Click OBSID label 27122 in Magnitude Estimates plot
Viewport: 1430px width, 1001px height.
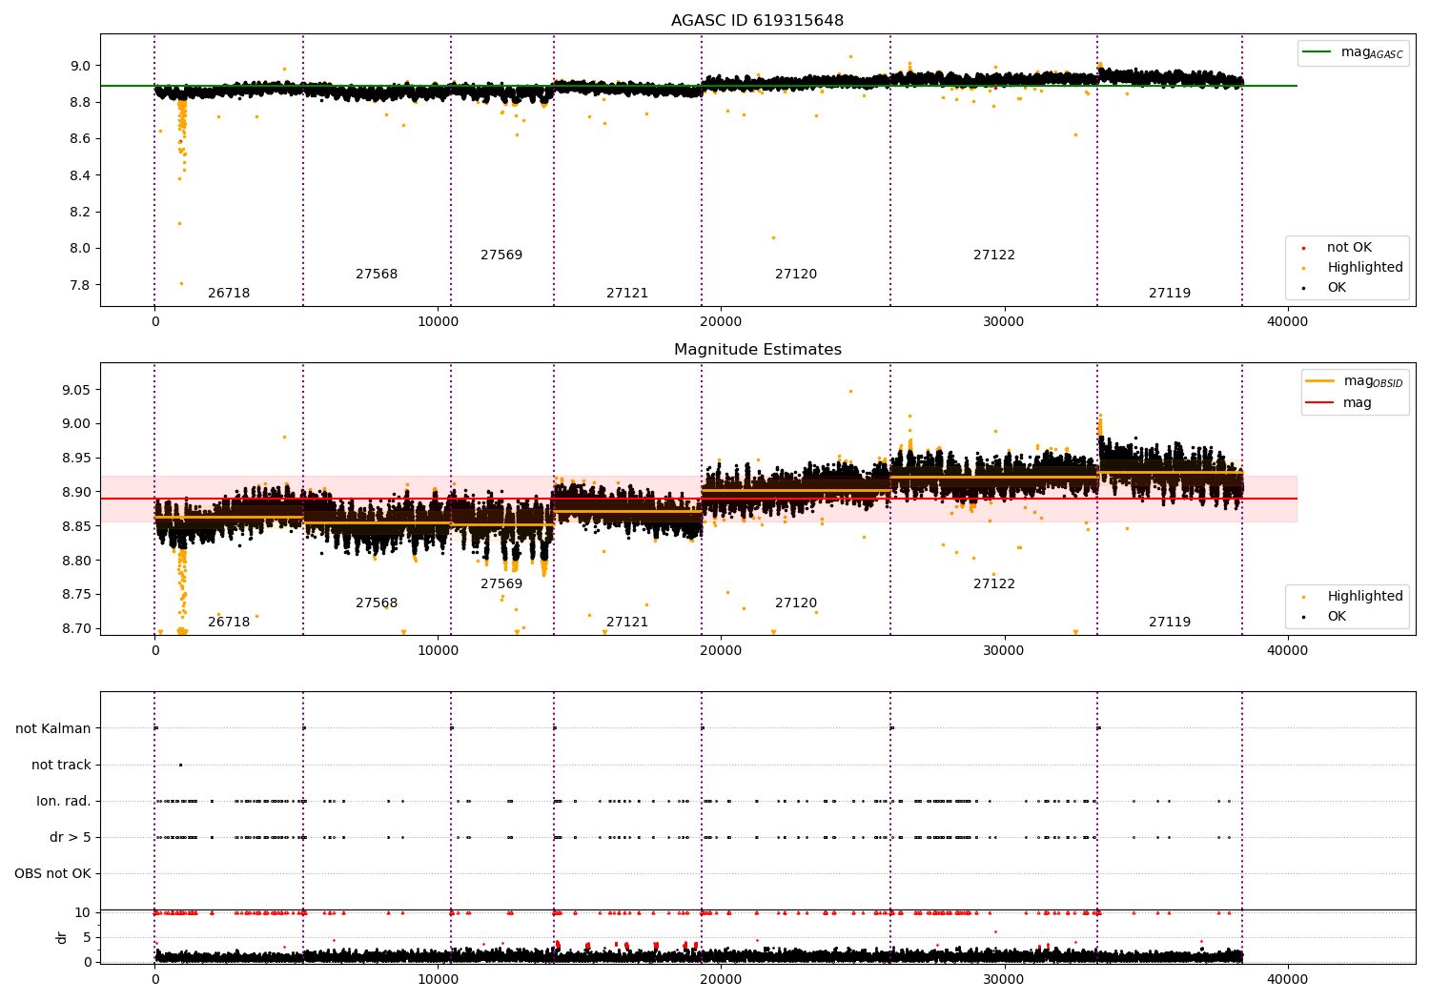[994, 584]
